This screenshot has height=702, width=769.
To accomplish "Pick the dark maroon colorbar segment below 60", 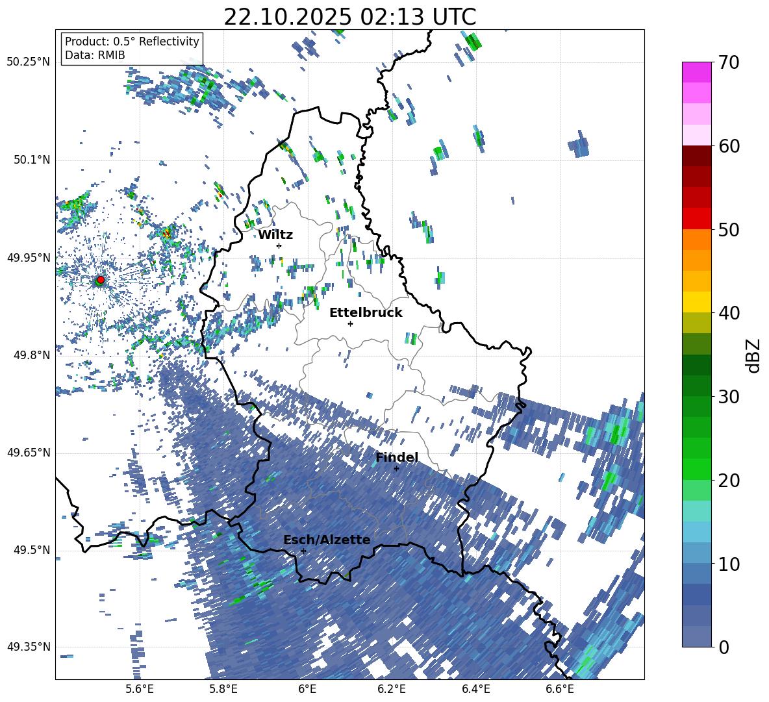I will 696,155.
